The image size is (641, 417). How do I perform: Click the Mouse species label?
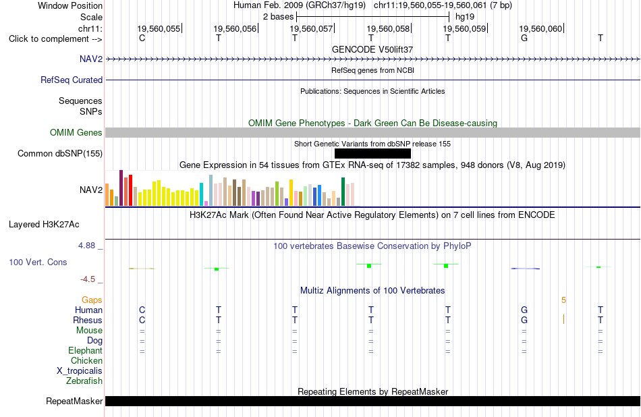pyautogui.click(x=89, y=331)
